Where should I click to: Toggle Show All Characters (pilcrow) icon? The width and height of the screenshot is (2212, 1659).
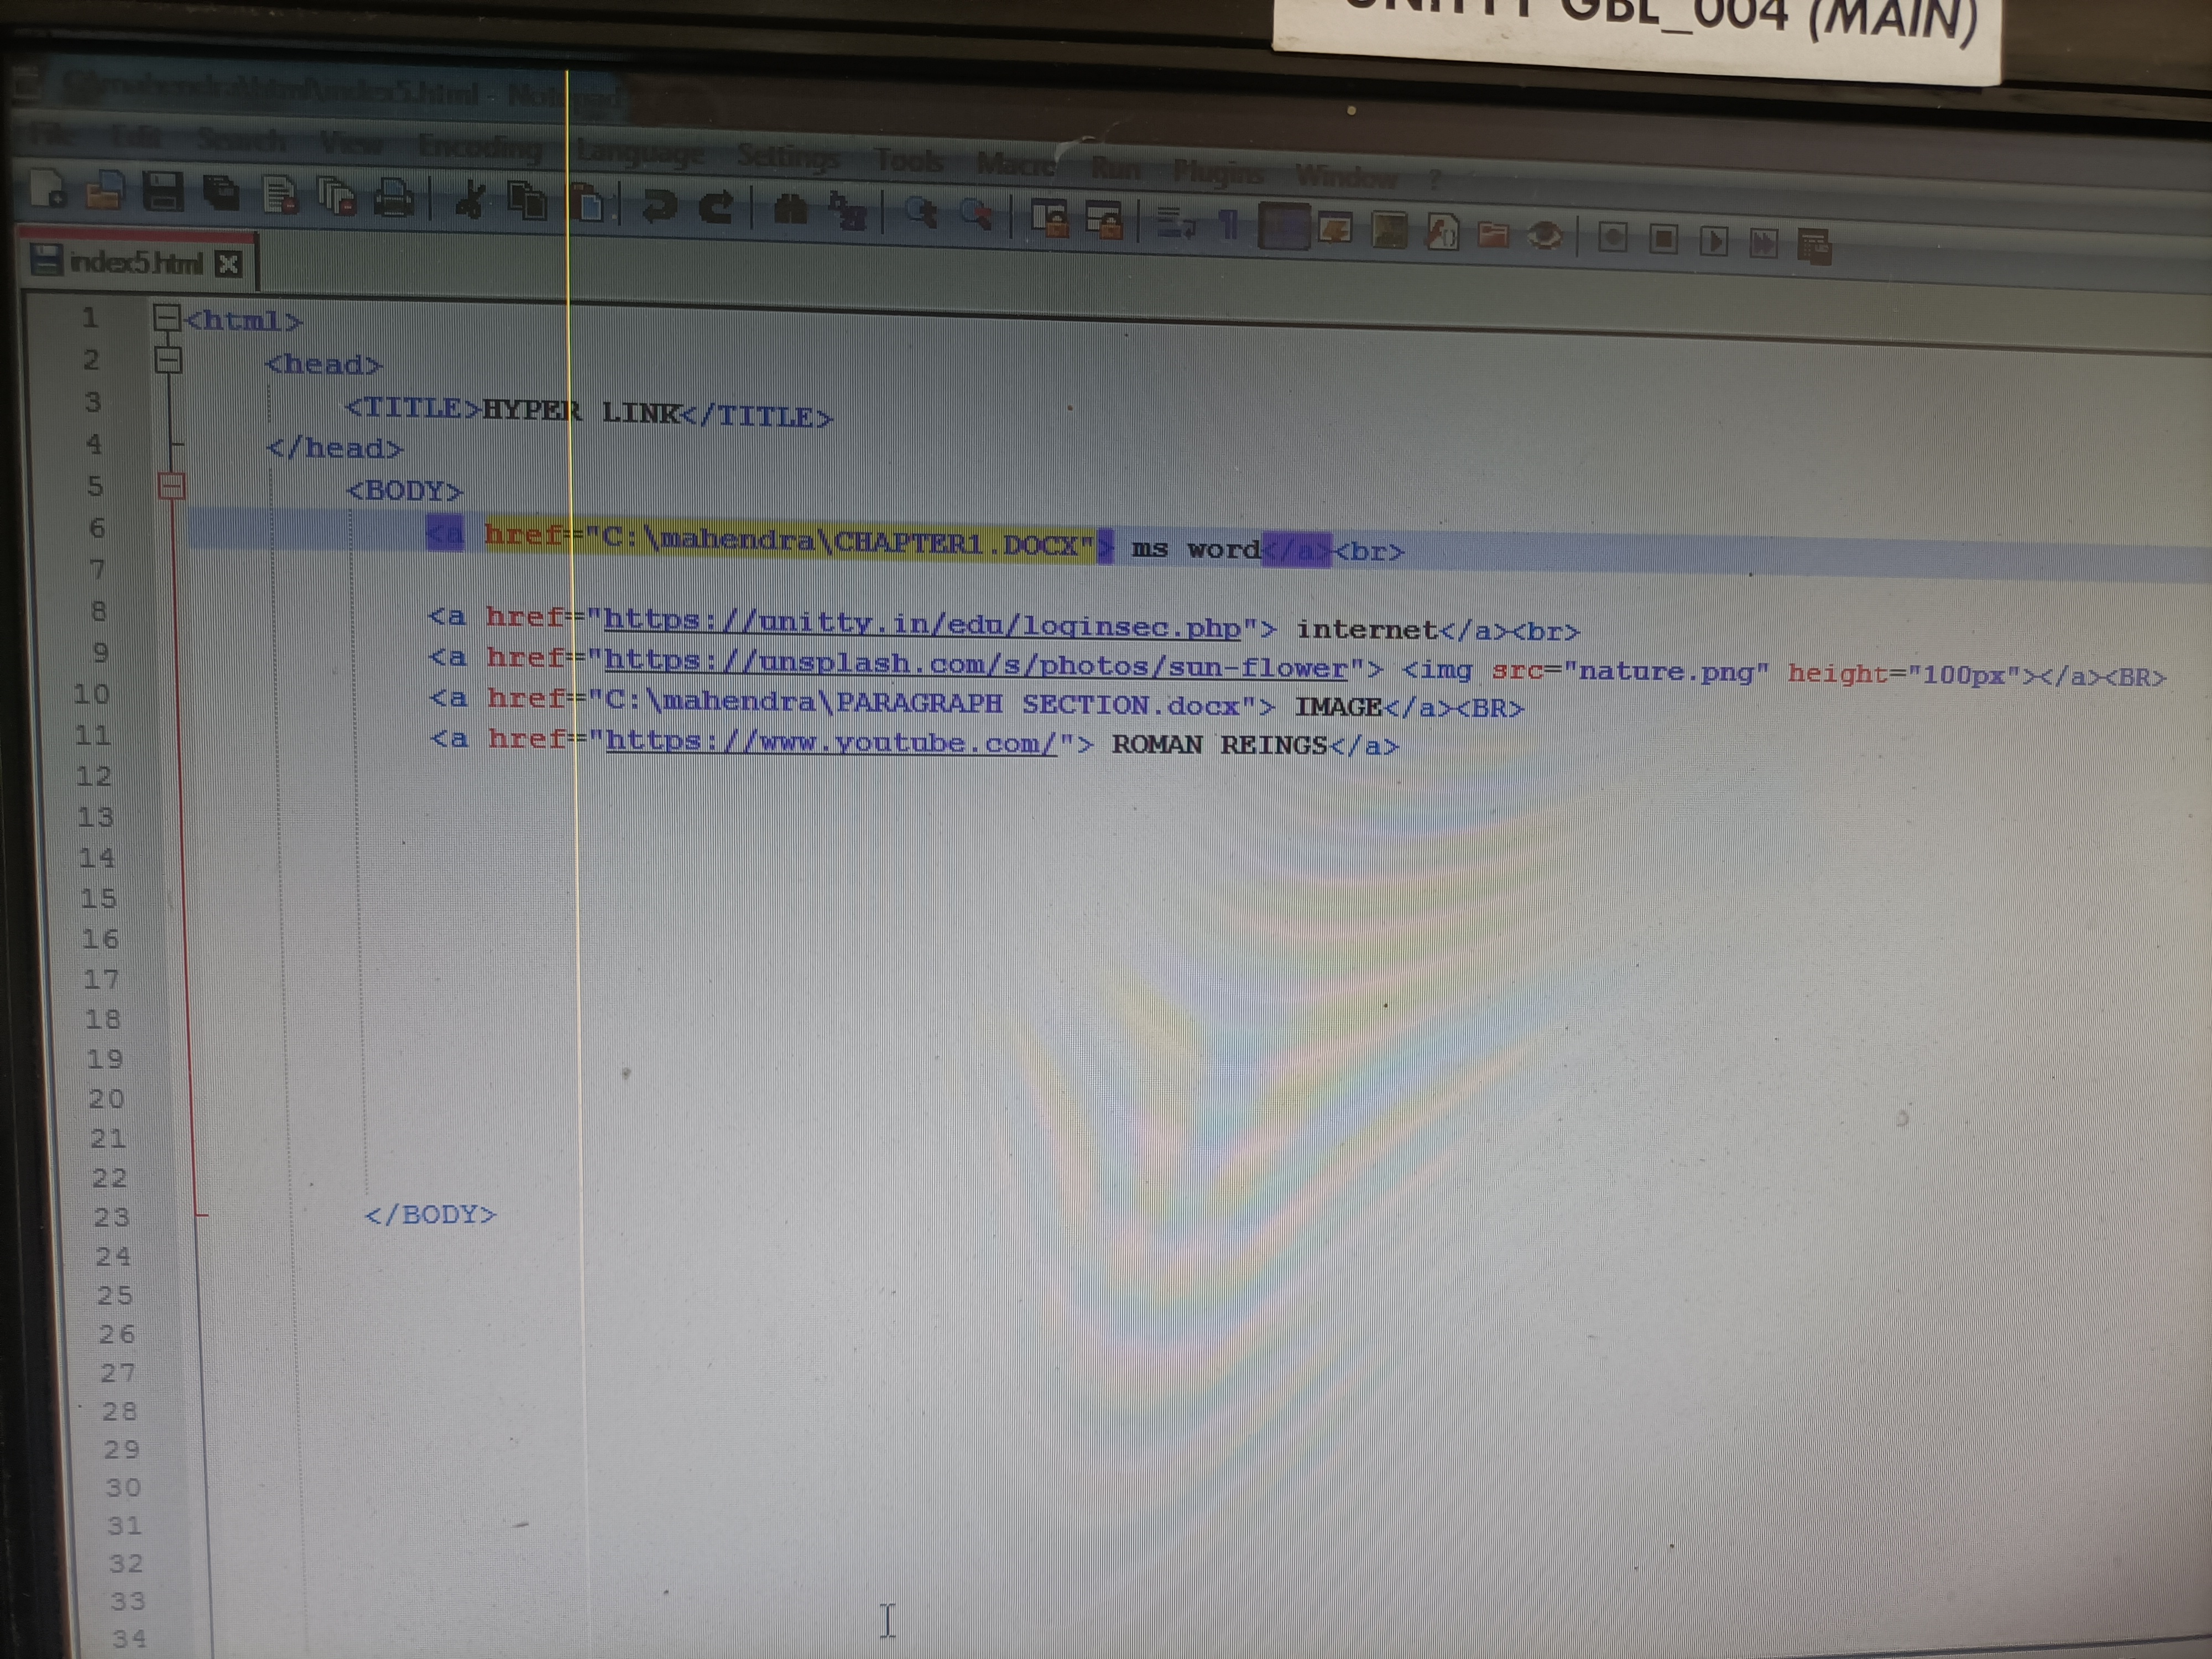click(1229, 224)
